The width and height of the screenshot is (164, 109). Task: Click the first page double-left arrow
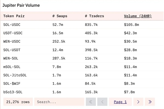coord(91,102)
